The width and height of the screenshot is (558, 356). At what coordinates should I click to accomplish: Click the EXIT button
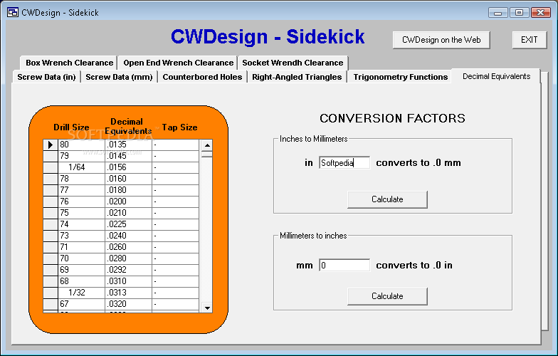530,40
